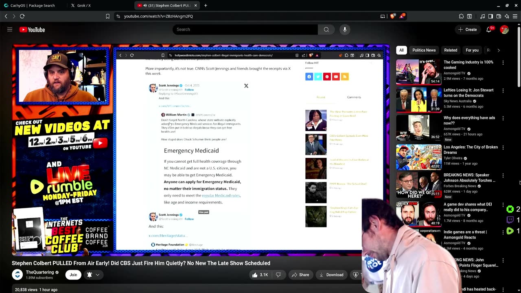521x293 pixels.
Task: Open the Extensions puzzle icon
Action: coord(461,16)
